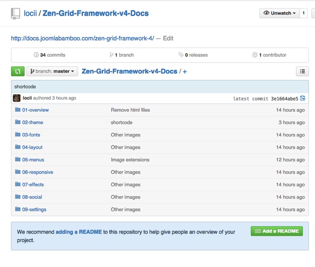The image size is (315, 267).
Task: Click the 09-settings folder icon
Action: (x=18, y=209)
